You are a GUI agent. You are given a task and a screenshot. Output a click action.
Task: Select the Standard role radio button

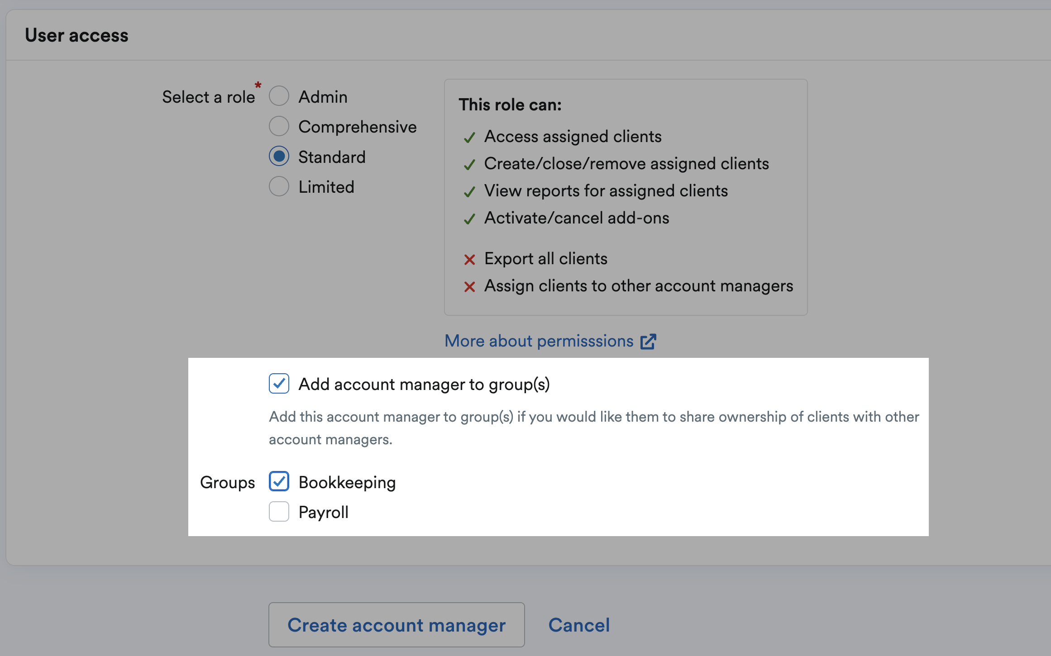coord(279,156)
